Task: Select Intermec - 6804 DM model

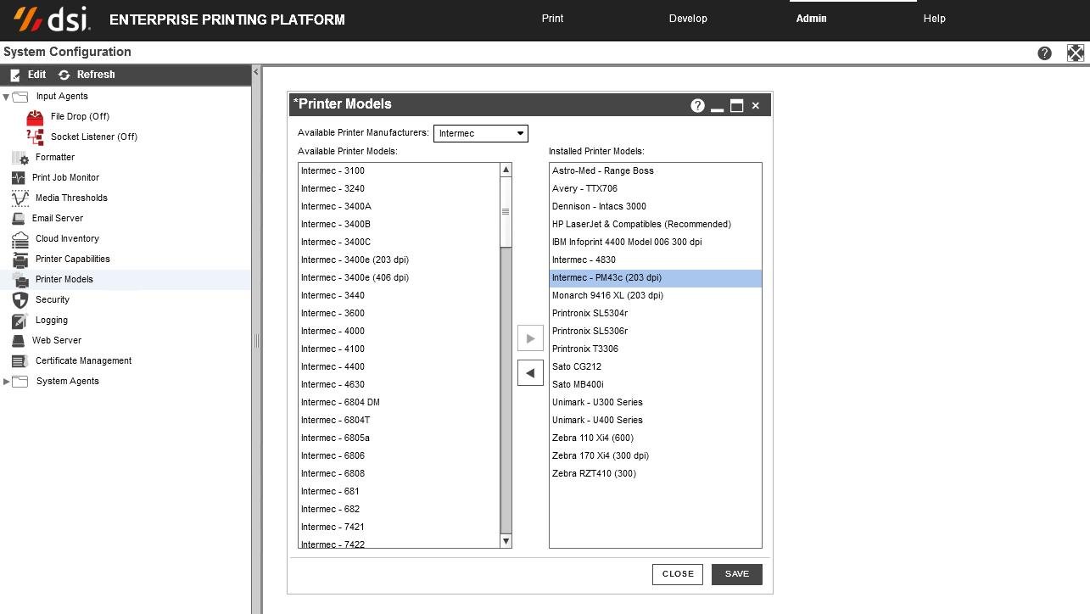Action: pos(399,402)
